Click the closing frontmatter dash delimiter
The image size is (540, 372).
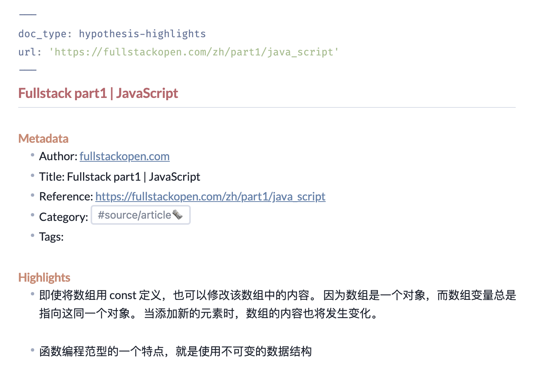[28, 70]
